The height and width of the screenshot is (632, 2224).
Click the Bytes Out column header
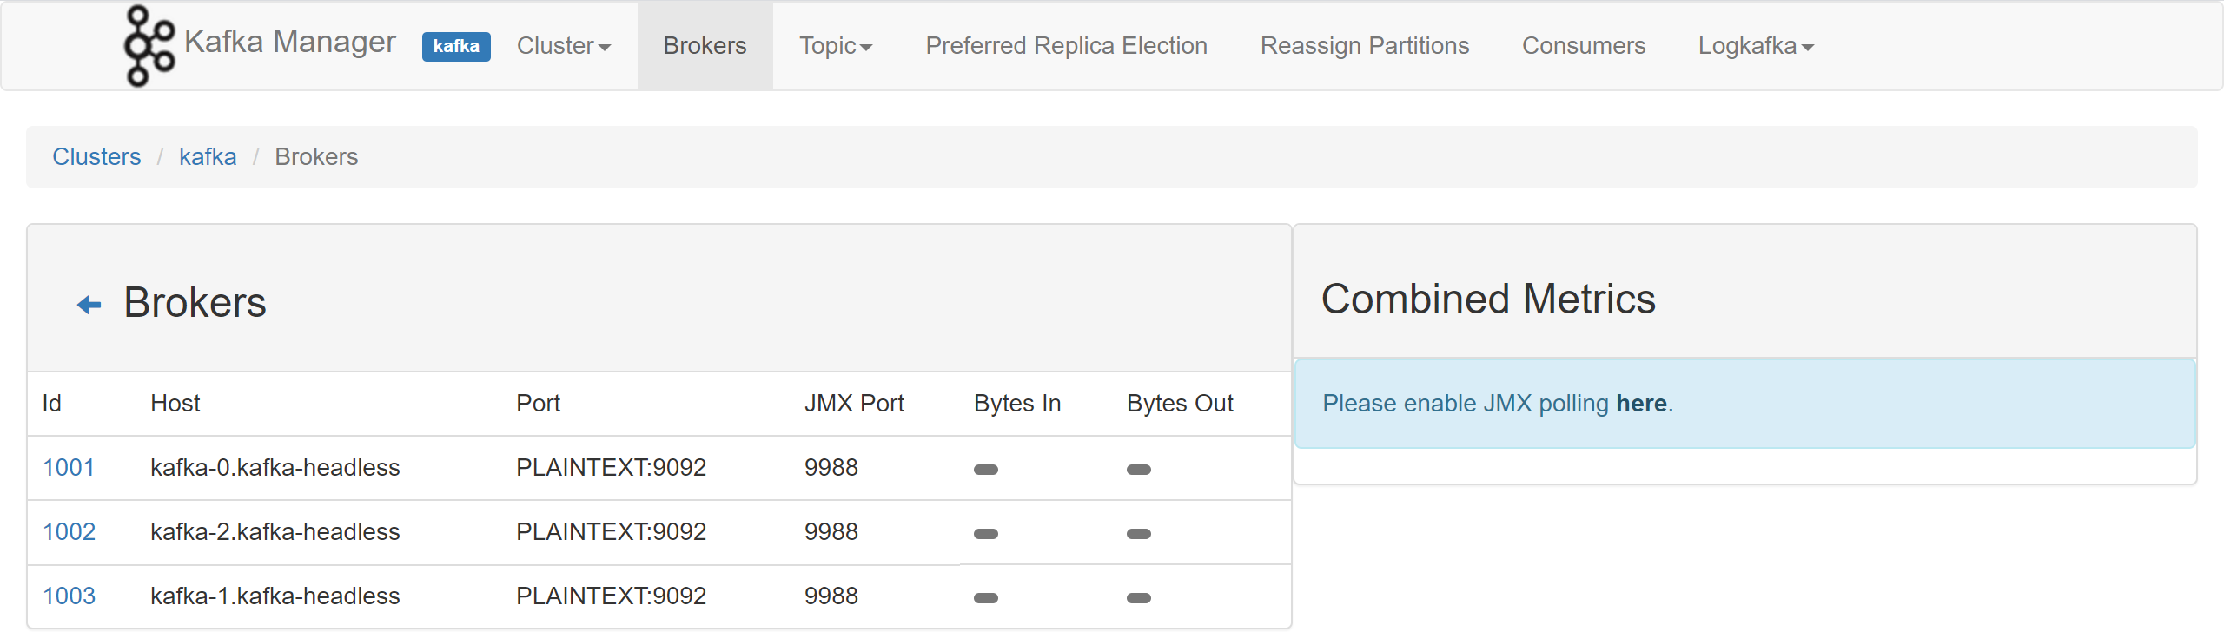coord(1180,404)
